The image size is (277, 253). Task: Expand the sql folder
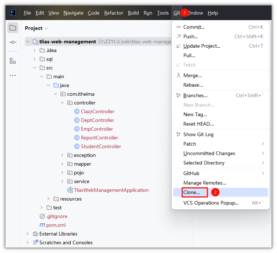click(35, 59)
